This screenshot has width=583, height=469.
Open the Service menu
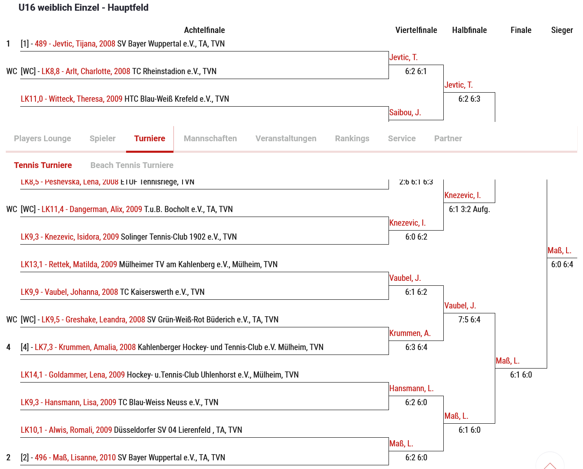(402, 139)
